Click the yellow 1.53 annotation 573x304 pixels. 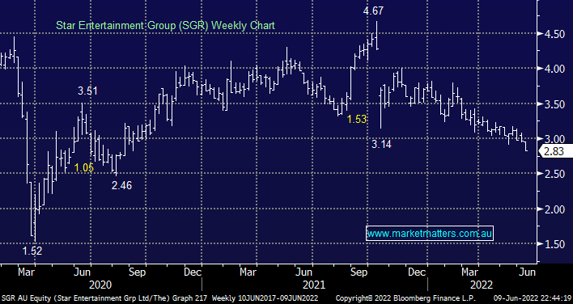pyautogui.click(x=356, y=119)
